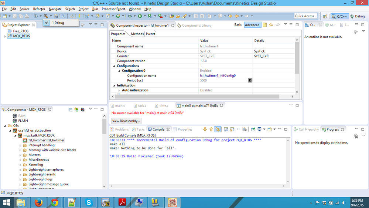The image size is (369, 208).
Task: Click the View Disassembly button
Action: [126, 121]
